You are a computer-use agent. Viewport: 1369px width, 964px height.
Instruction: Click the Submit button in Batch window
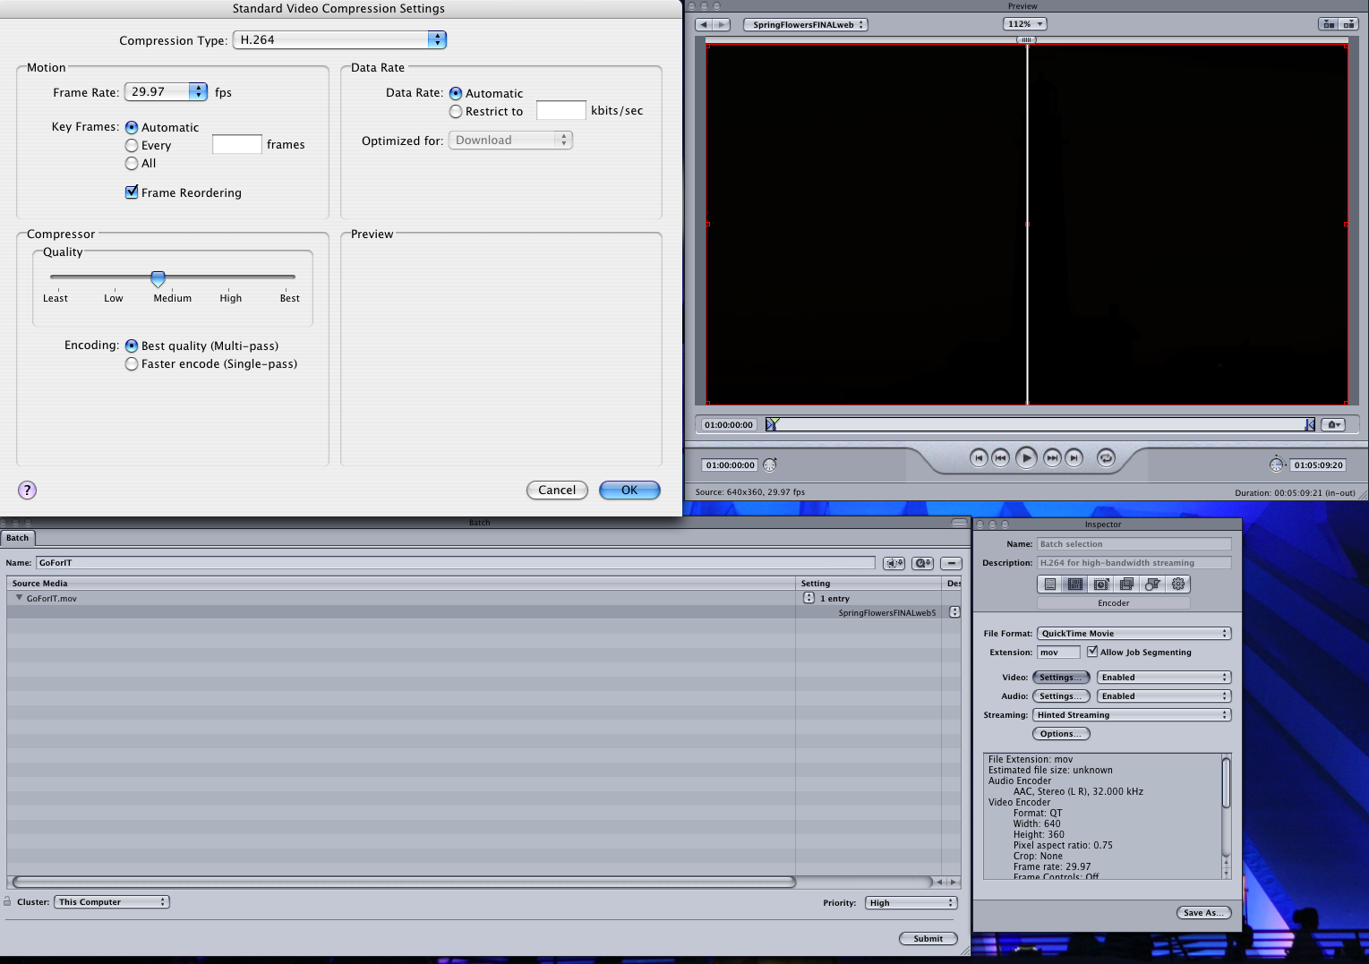(x=928, y=939)
